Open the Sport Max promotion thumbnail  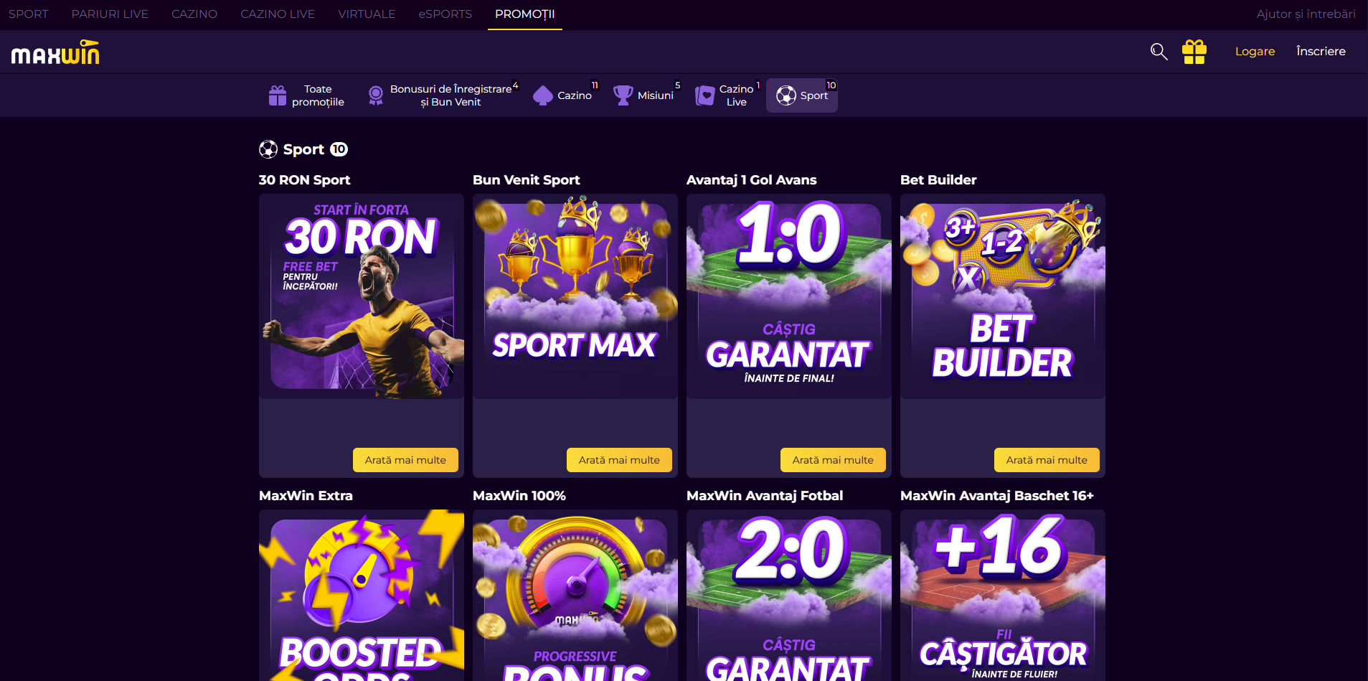[575, 296]
